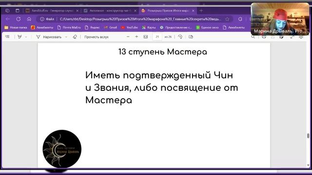Show the PDF table of contents
Image resolution: width=312 pixels, height=175 pixels.
[7, 37]
